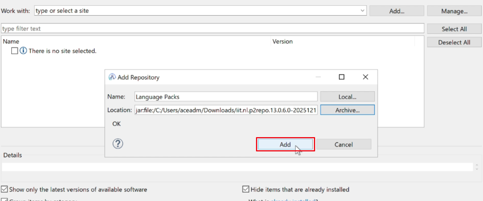Image resolution: width=483 pixels, height=201 pixels.
Task: Expand the Work with site dropdown
Action: [x=363, y=11]
